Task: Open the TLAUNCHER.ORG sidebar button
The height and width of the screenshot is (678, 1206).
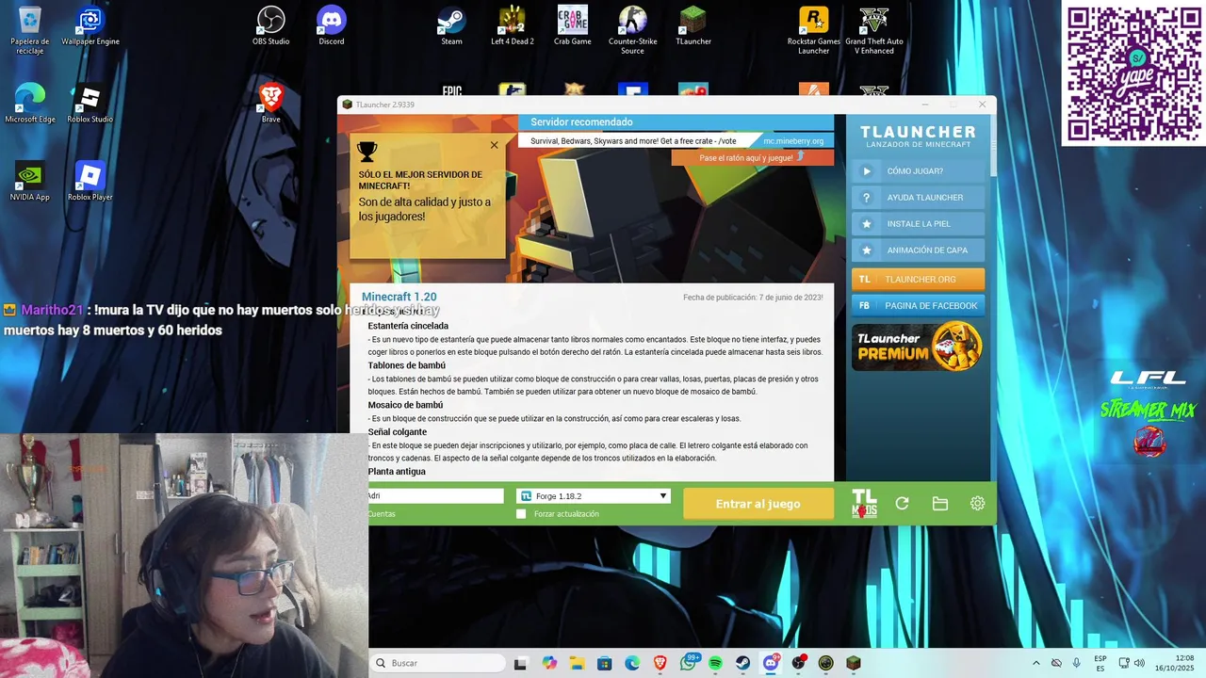Action: (x=918, y=280)
